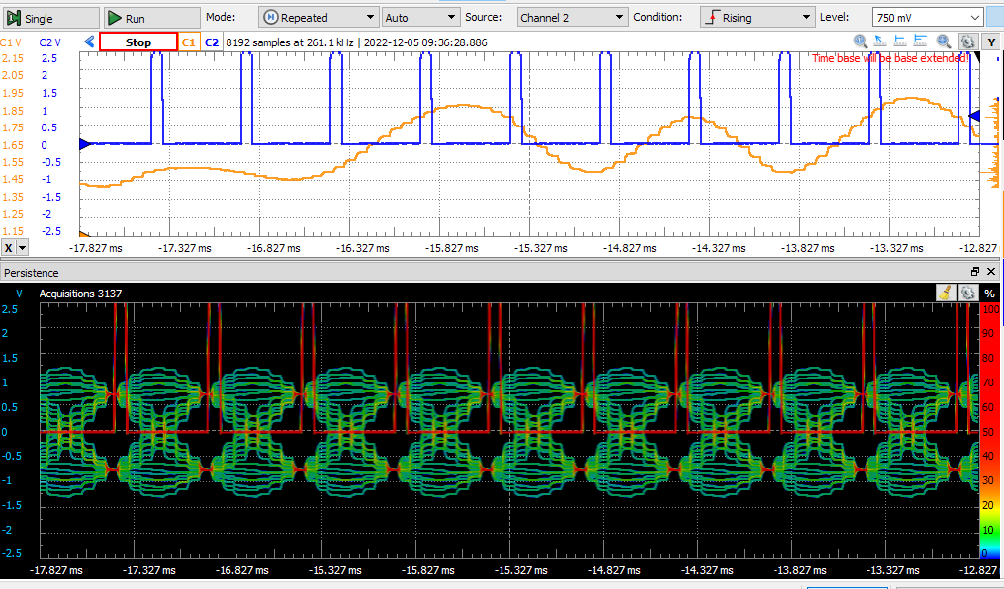Open the Rising condition dropdown
This screenshot has width=1004, height=589.
[x=757, y=17]
